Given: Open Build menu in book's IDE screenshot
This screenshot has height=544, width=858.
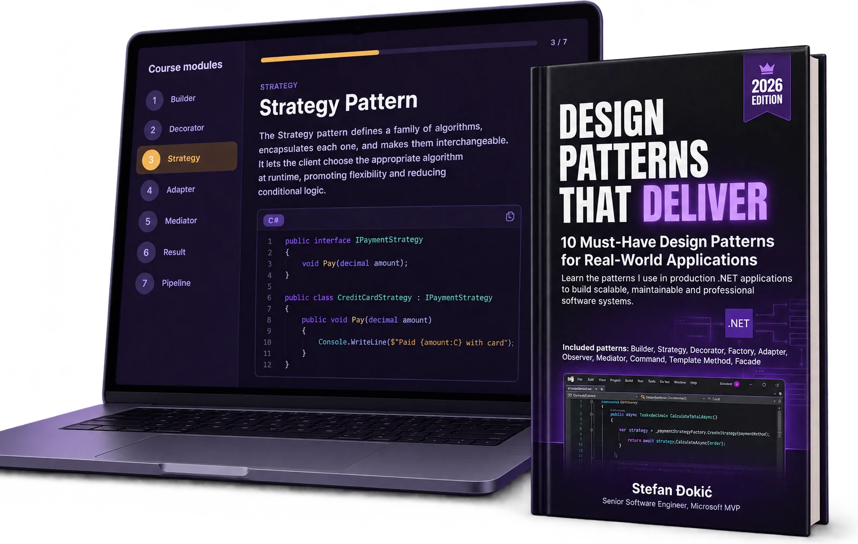Looking at the screenshot, I should point(629,381).
